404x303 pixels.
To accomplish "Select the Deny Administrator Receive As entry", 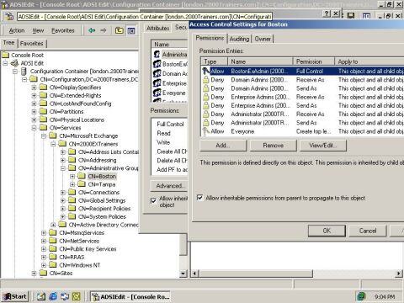I will pyautogui.click(x=302, y=114).
